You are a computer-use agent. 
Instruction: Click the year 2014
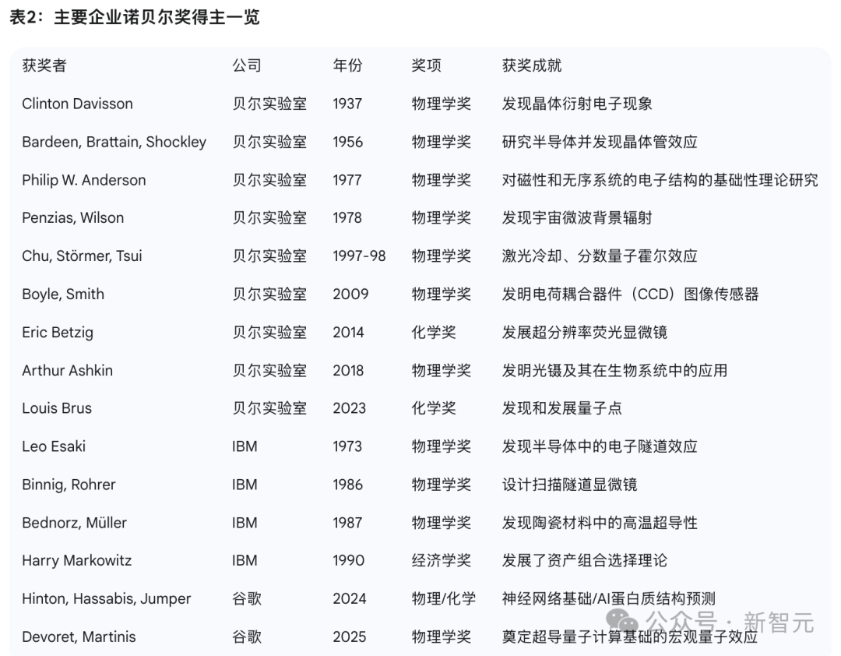[348, 333]
